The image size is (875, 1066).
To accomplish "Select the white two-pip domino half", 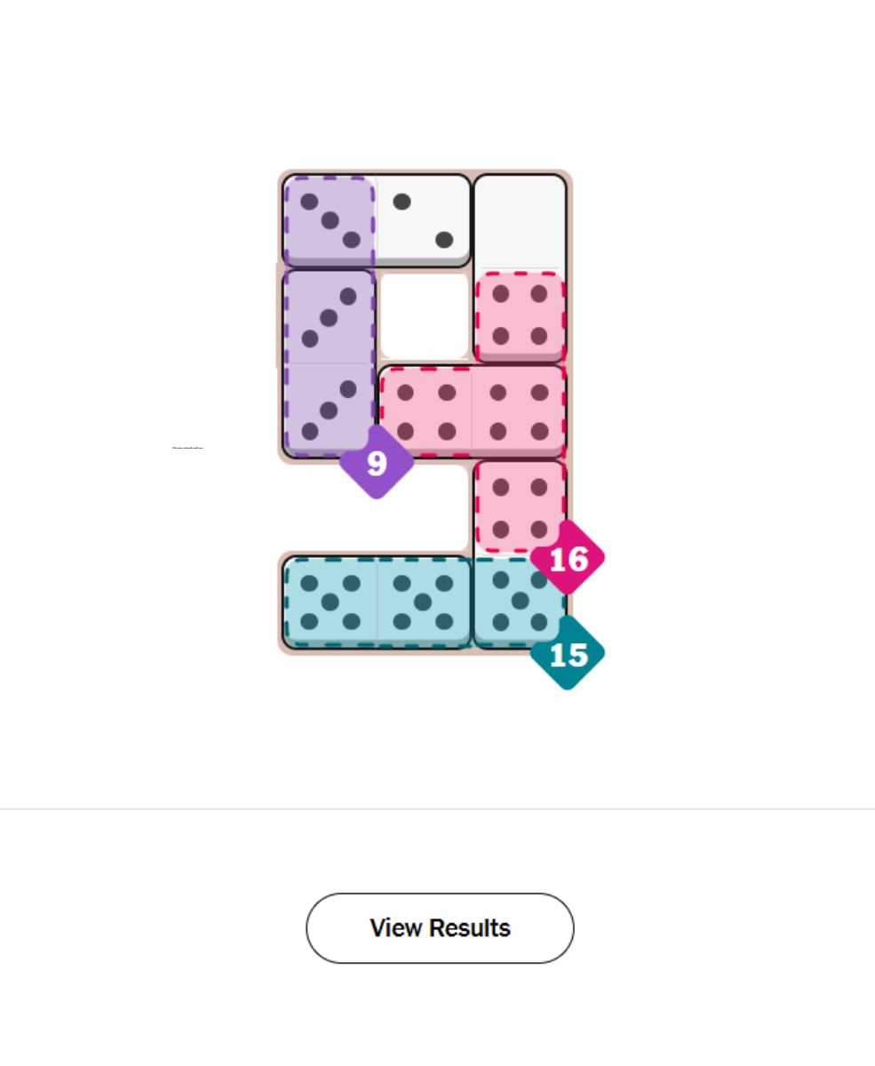I will (423, 220).
